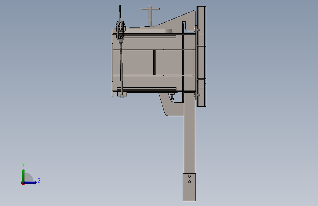Select the center vertical divider rib in the housing
Image resolution: width=318 pixels, height=206 pixels.
tap(154, 62)
